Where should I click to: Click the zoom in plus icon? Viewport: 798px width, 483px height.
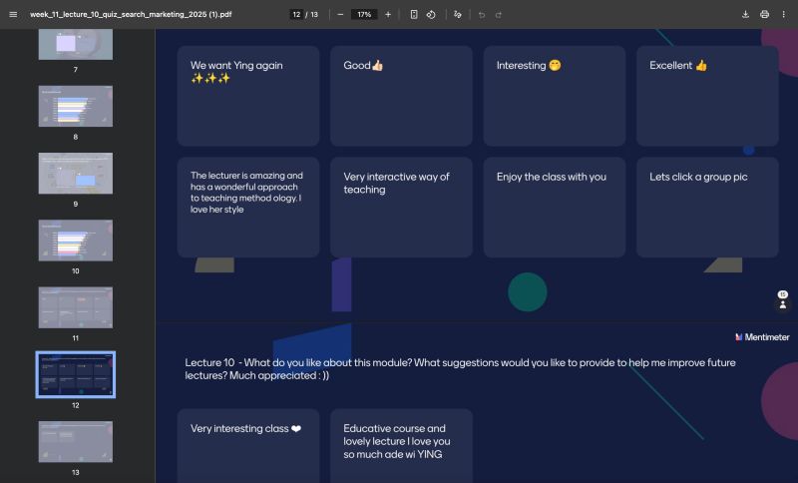tap(388, 14)
